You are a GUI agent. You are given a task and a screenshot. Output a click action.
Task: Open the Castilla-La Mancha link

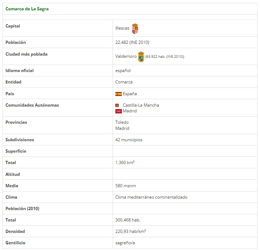(141, 105)
